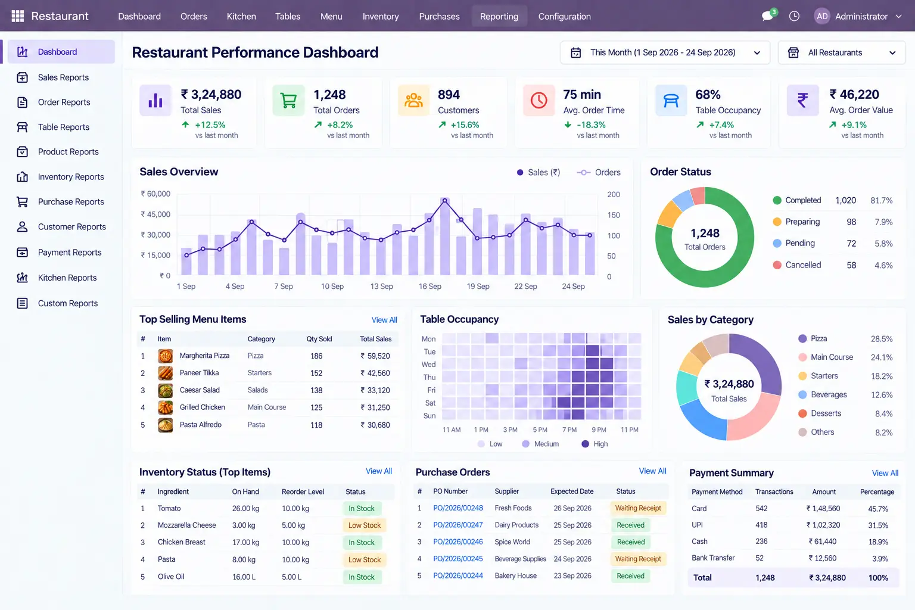Viewport: 915px width, 610px height.
Task: Toggle the Sales (₹) legend series
Action: tap(539, 172)
